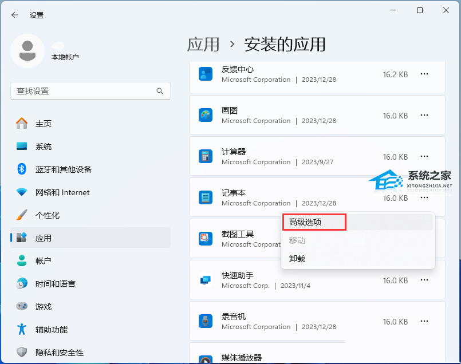
Task: Open the 主页 home page
Action: click(x=44, y=124)
